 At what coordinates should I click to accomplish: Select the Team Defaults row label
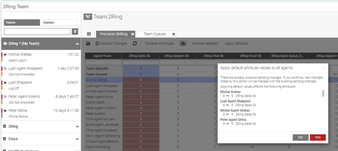tap(97, 69)
